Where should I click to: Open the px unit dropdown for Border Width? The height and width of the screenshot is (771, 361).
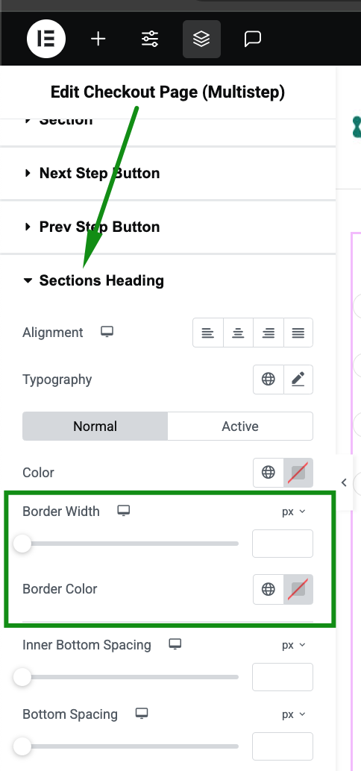tap(294, 512)
